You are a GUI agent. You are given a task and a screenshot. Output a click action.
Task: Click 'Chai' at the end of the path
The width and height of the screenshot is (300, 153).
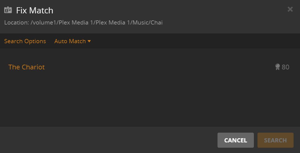(157, 23)
